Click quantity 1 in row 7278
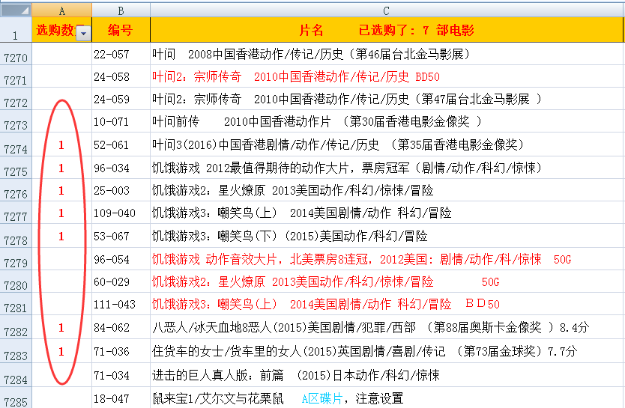 point(61,236)
